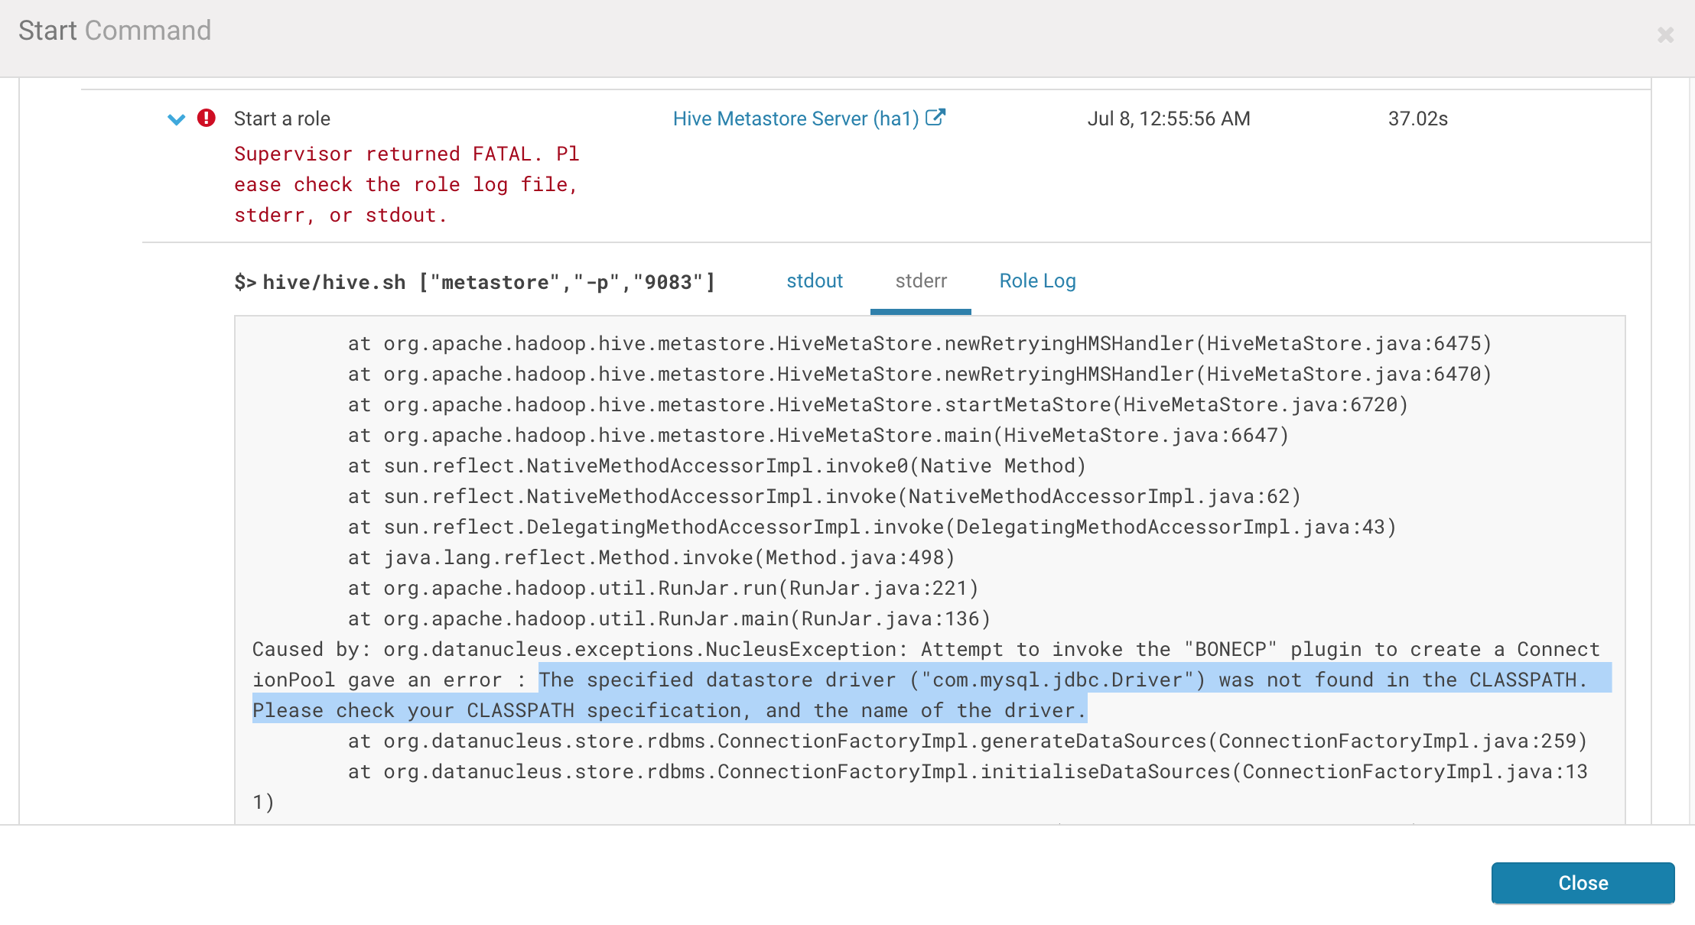Click the NativeMethodAccessorImpl.invoke0(Native Method) line
The width and height of the screenshot is (1695, 925).
[x=717, y=466]
